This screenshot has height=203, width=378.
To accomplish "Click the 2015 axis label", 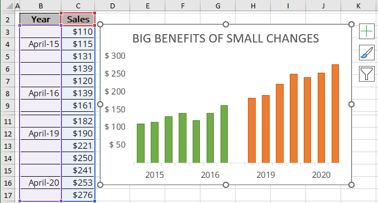I will click(155, 174).
